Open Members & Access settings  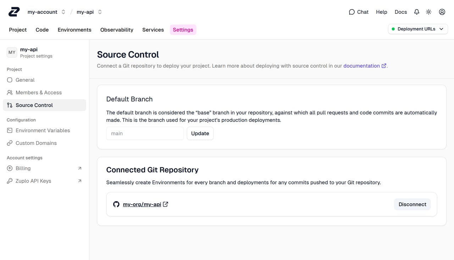[x=44, y=93]
